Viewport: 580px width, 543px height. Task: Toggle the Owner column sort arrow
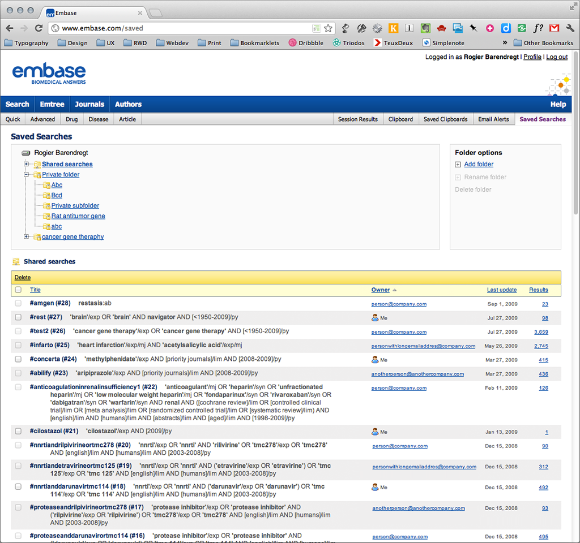pyautogui.click(x=395, y=290)
